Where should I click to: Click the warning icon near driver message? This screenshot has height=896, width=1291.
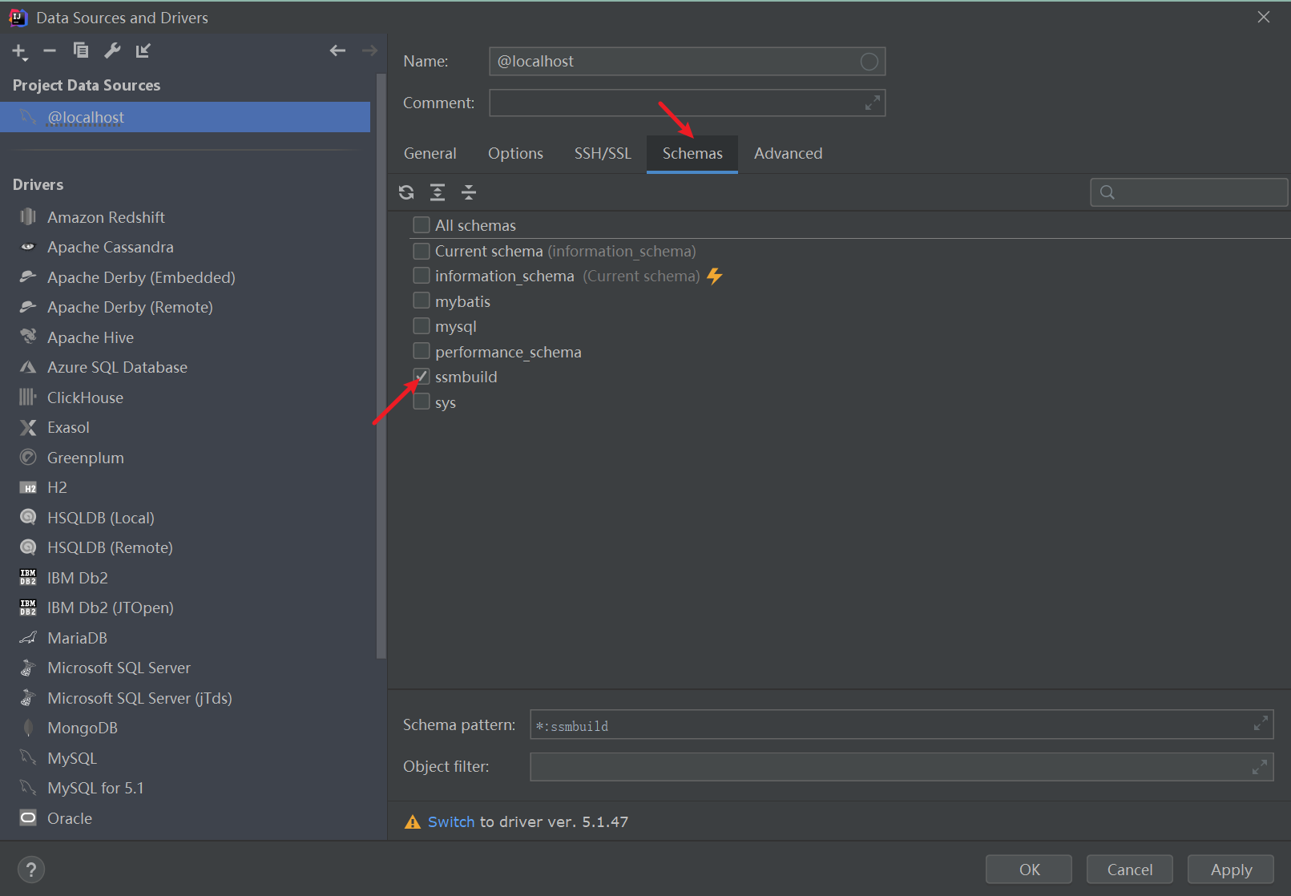point(413,822)
